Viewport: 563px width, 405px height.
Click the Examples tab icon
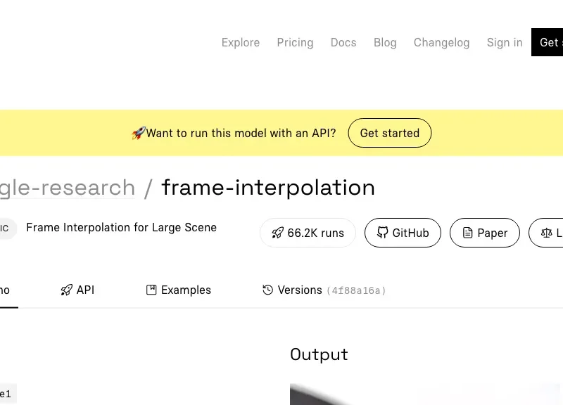151,290
